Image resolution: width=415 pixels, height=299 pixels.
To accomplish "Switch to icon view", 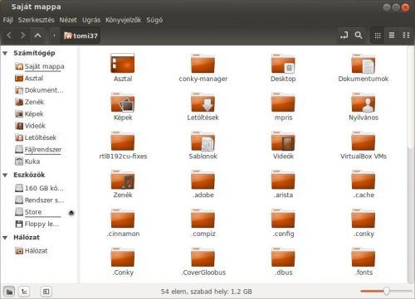I will tap(378, 36).
